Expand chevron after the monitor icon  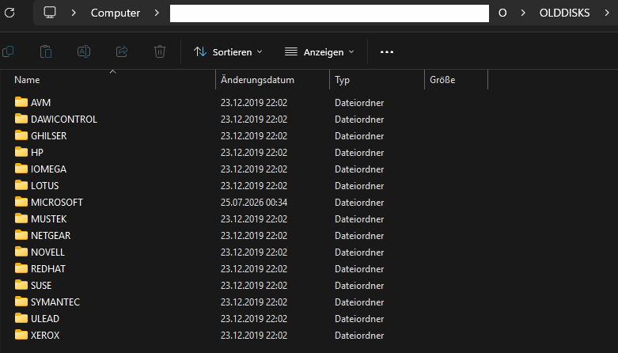pos(74,13)
